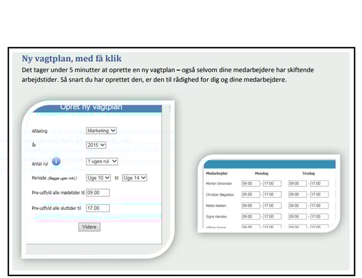
Task: Click Christian Bøgeskov's Mandag start time field
Action: [x=251, y=195]
